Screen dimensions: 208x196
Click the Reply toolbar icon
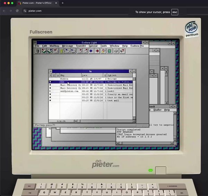[x=68, y=51]
